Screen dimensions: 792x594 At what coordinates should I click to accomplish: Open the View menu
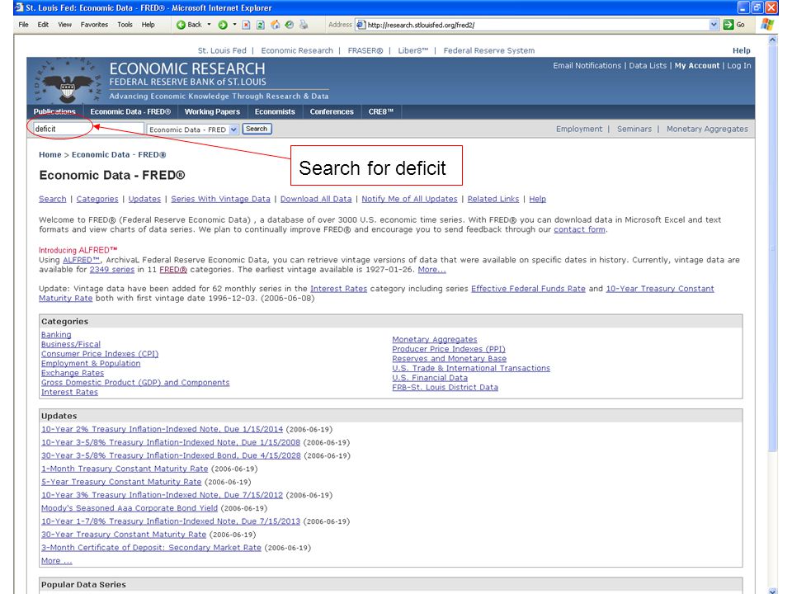coord(64,25)
